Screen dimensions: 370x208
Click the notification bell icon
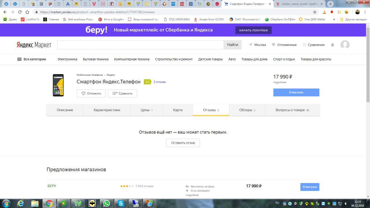tap(332, 45)
